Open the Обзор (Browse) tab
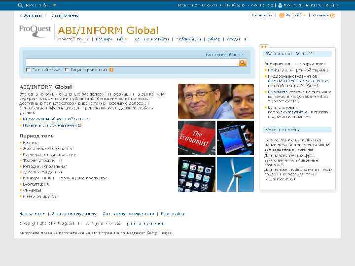Viewport: 355px width, 266px height. click(213, 39)
